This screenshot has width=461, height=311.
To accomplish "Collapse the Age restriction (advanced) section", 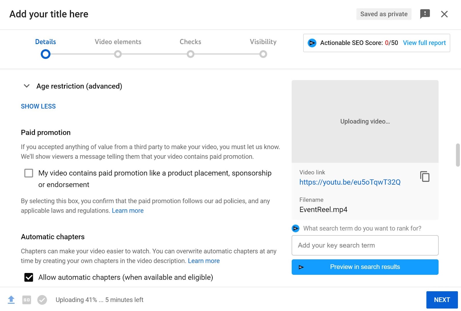I will (x=27, y=86).
